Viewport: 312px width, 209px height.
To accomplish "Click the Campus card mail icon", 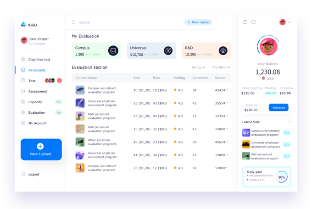I will (113, 51).
